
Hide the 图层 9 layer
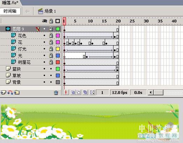click(44, 29)
